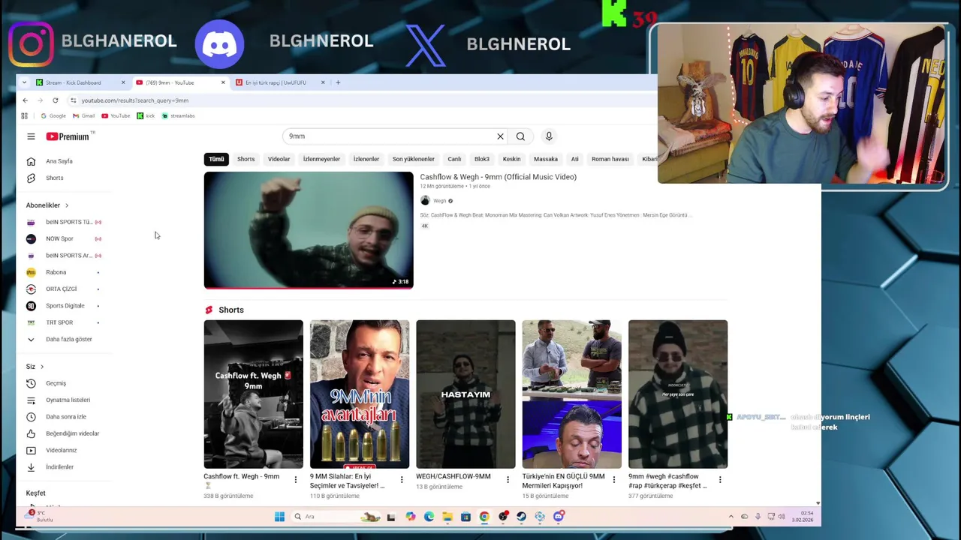Open the browser apps grid icon
Image resolution: width=961 pixels, height=540 pixels.
(x=24, y=116)
